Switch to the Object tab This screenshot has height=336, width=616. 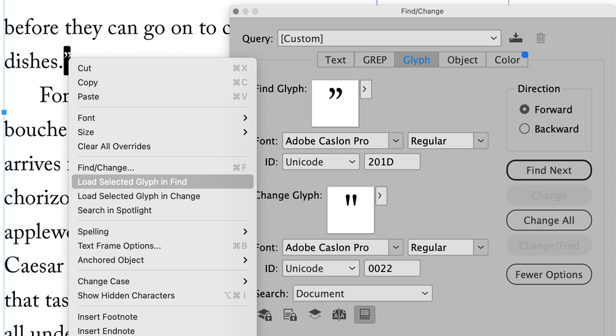click(462, 60)
